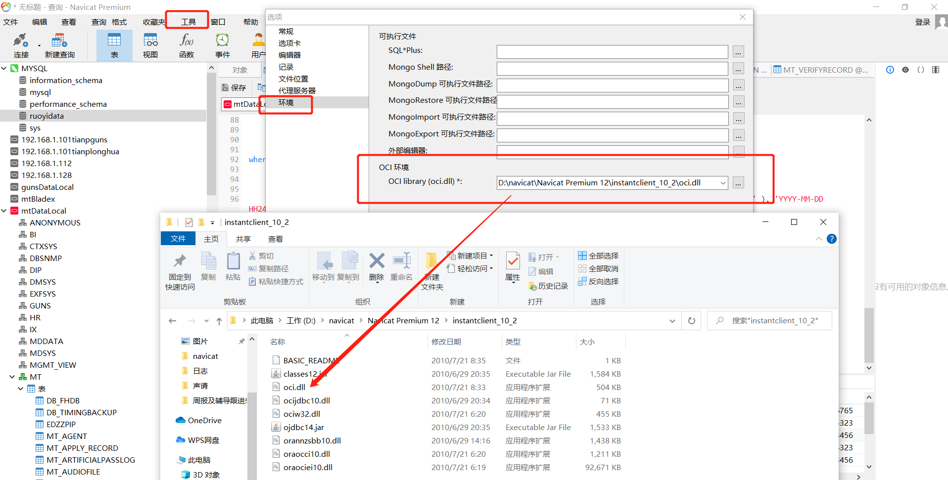Screen dimensions: 948x480
Task: Collapse the MYSQL connection tree node
Action: pyautogui.click(x=4, y=68)
